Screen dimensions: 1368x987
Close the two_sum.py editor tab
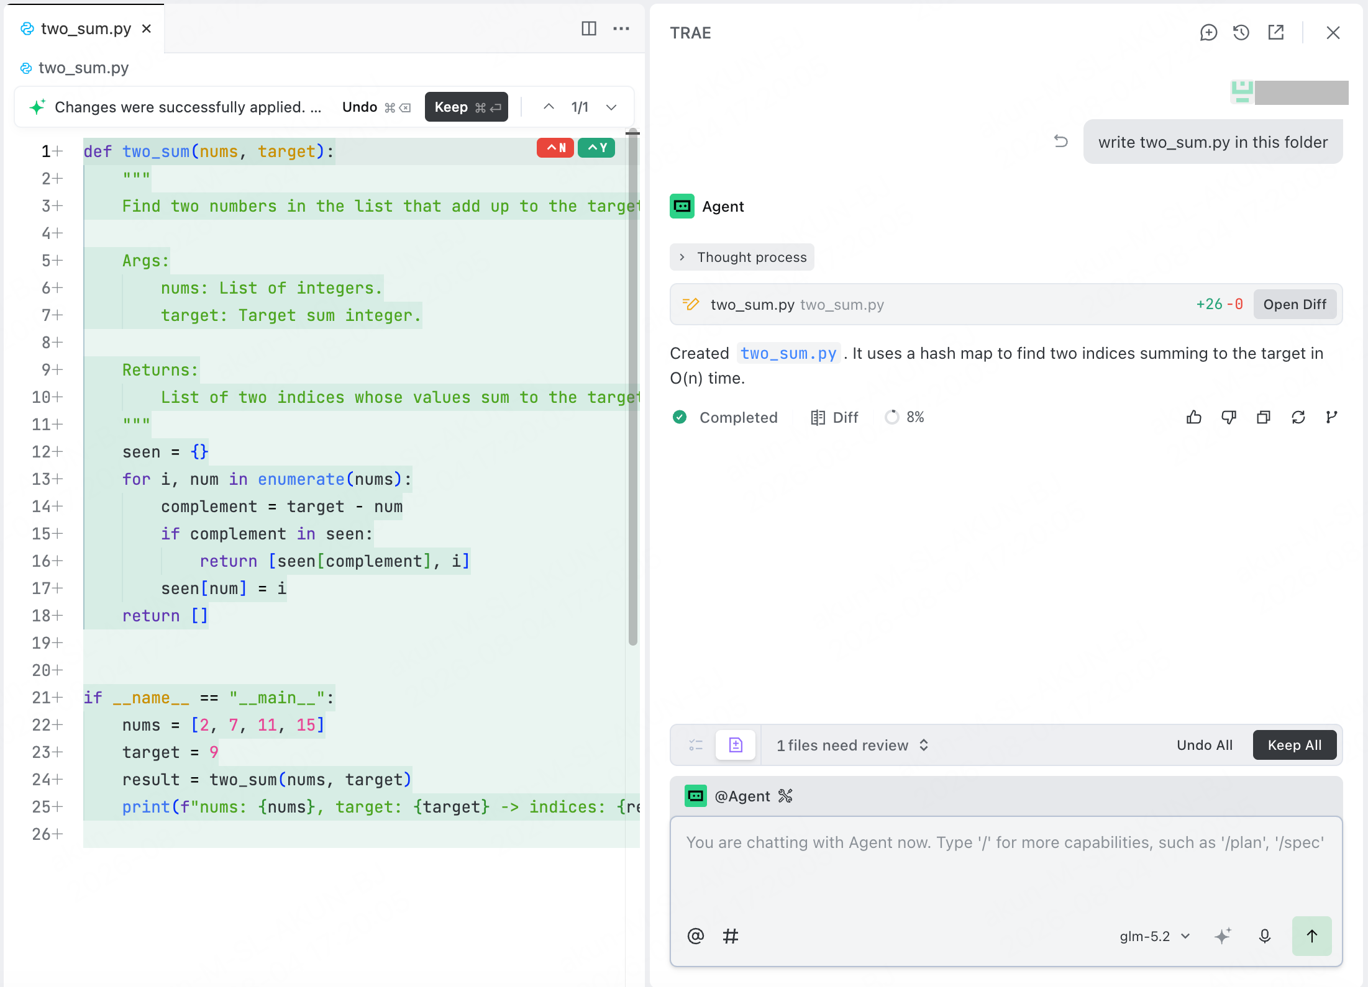pyautogui.click(x=147, y=29)
